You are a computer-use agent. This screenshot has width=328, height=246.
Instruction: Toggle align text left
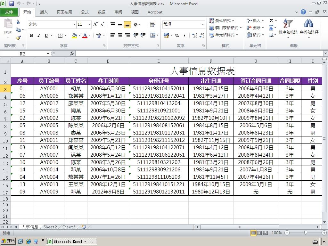click(x=113, y=35)
